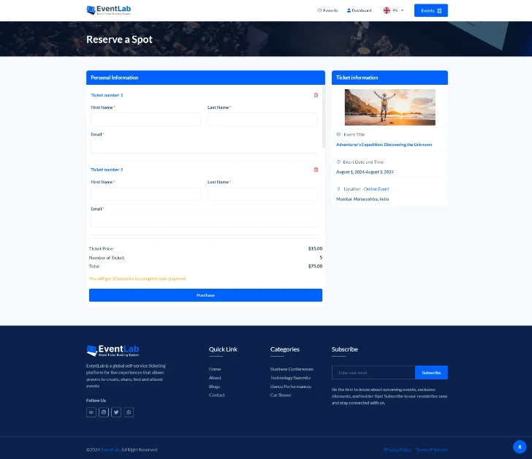Viewport: 532px width, 459px height.
Task: Click the scroll-to-top arrow button
Action: coord(520,447)
